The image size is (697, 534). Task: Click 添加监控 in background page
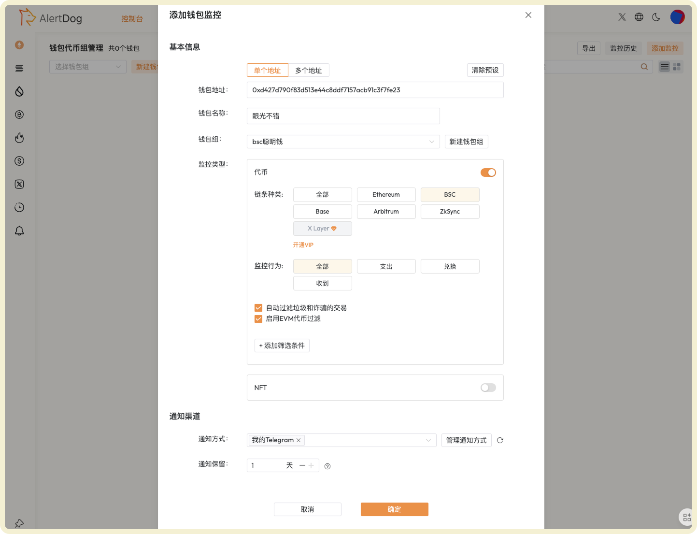(665, 48)
